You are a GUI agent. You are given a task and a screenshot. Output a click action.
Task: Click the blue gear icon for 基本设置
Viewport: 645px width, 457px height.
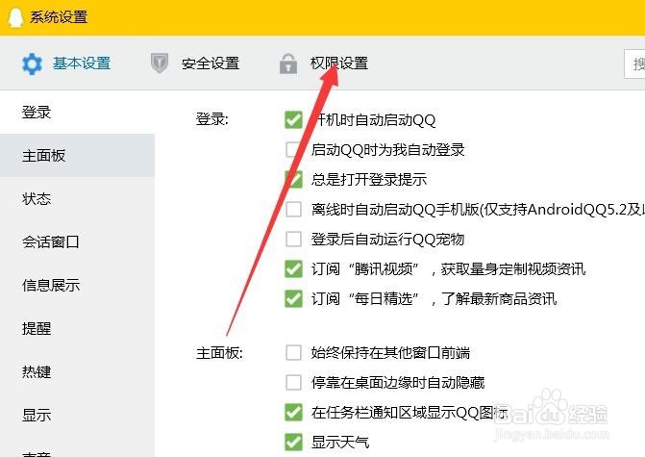pyautogui.click(x=32, y=63)
